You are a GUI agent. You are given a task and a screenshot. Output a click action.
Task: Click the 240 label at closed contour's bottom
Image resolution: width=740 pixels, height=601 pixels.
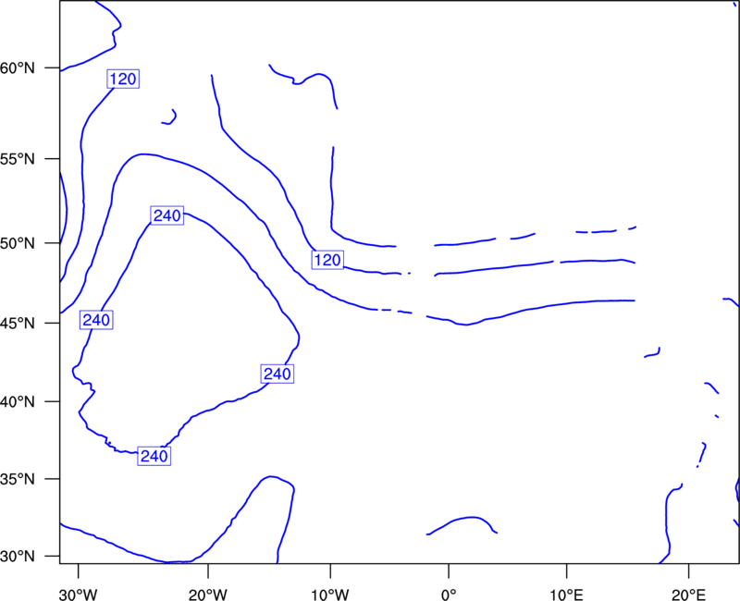154,456
